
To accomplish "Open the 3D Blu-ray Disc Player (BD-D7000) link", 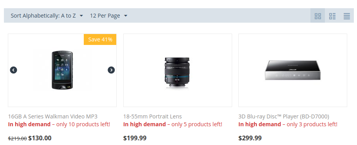I will (x=284, y=116).
